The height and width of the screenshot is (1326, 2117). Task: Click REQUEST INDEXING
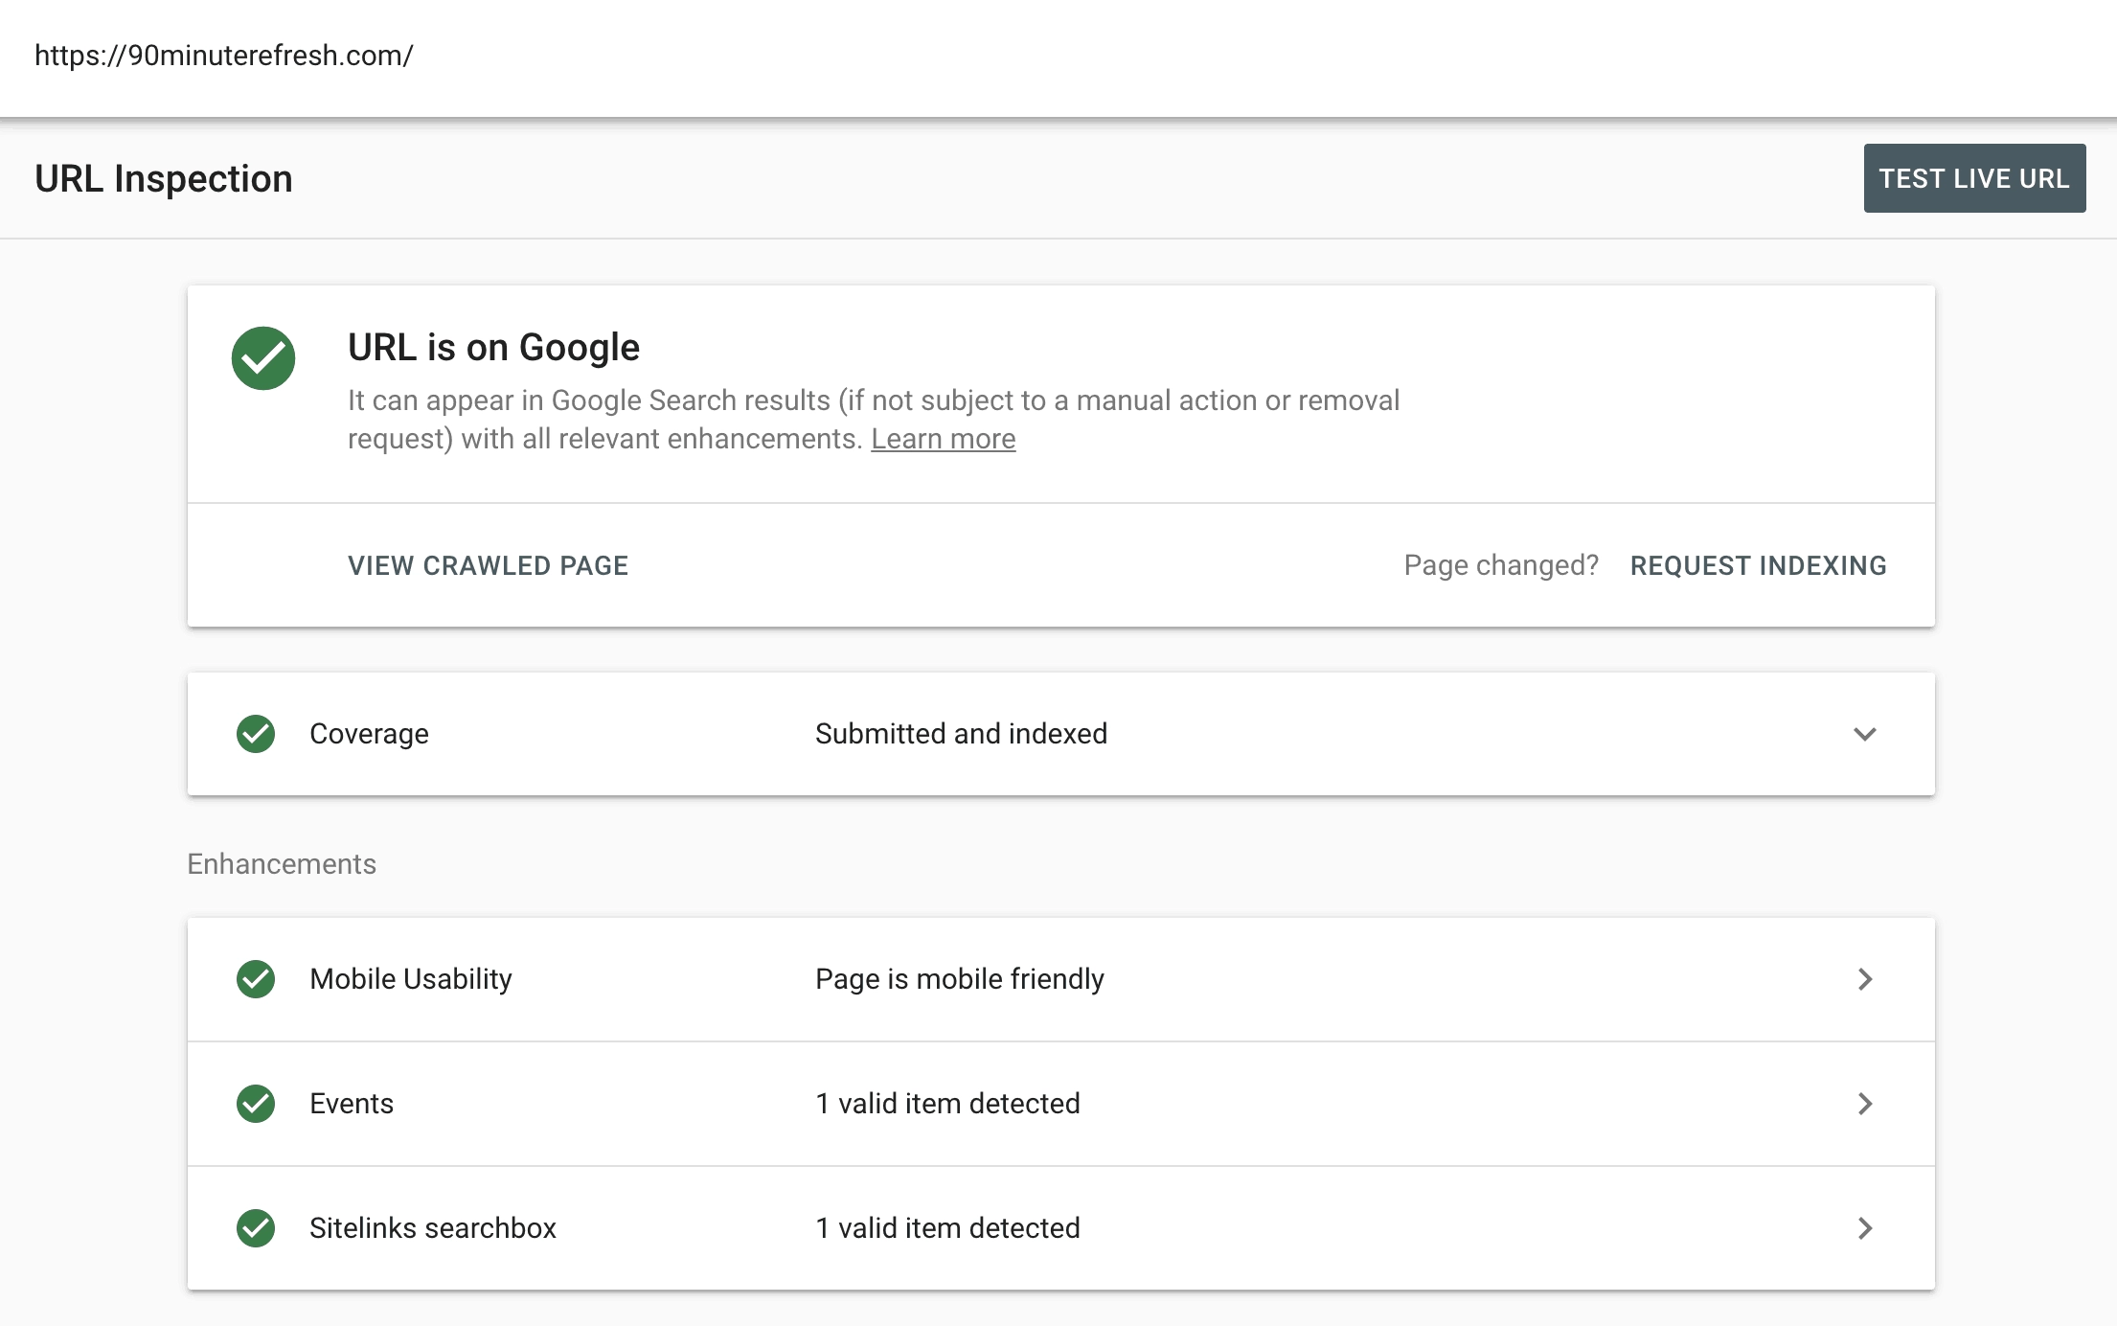point(1759,565)
